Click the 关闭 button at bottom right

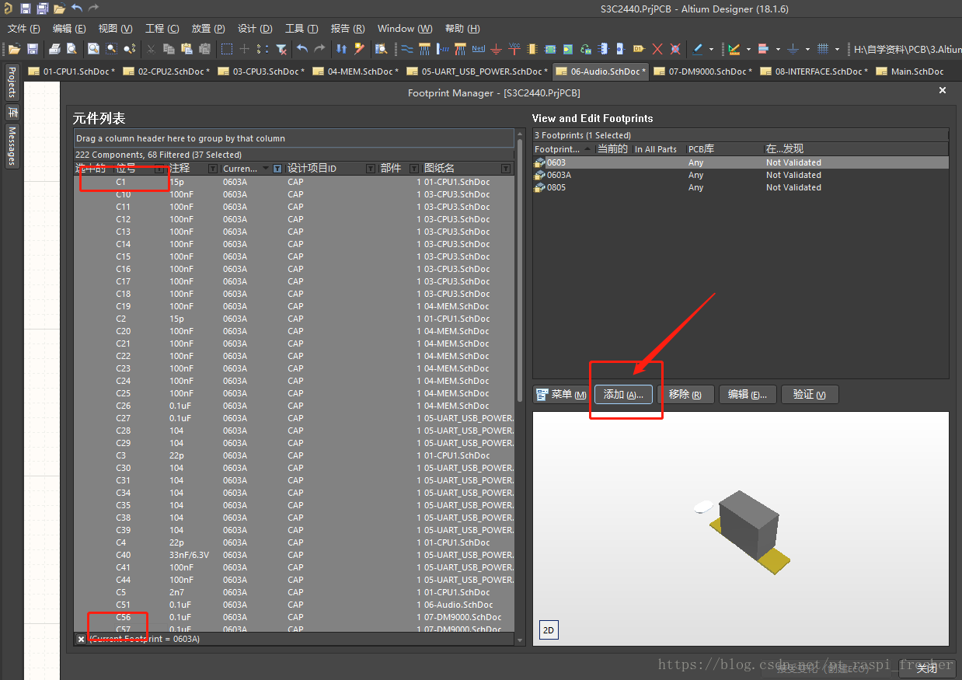coord(927,668)
